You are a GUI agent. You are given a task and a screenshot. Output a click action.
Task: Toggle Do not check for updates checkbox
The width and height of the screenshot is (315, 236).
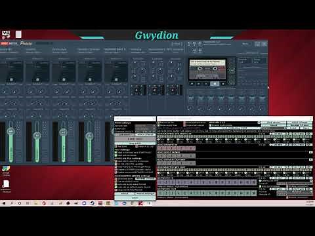[115, 164]
